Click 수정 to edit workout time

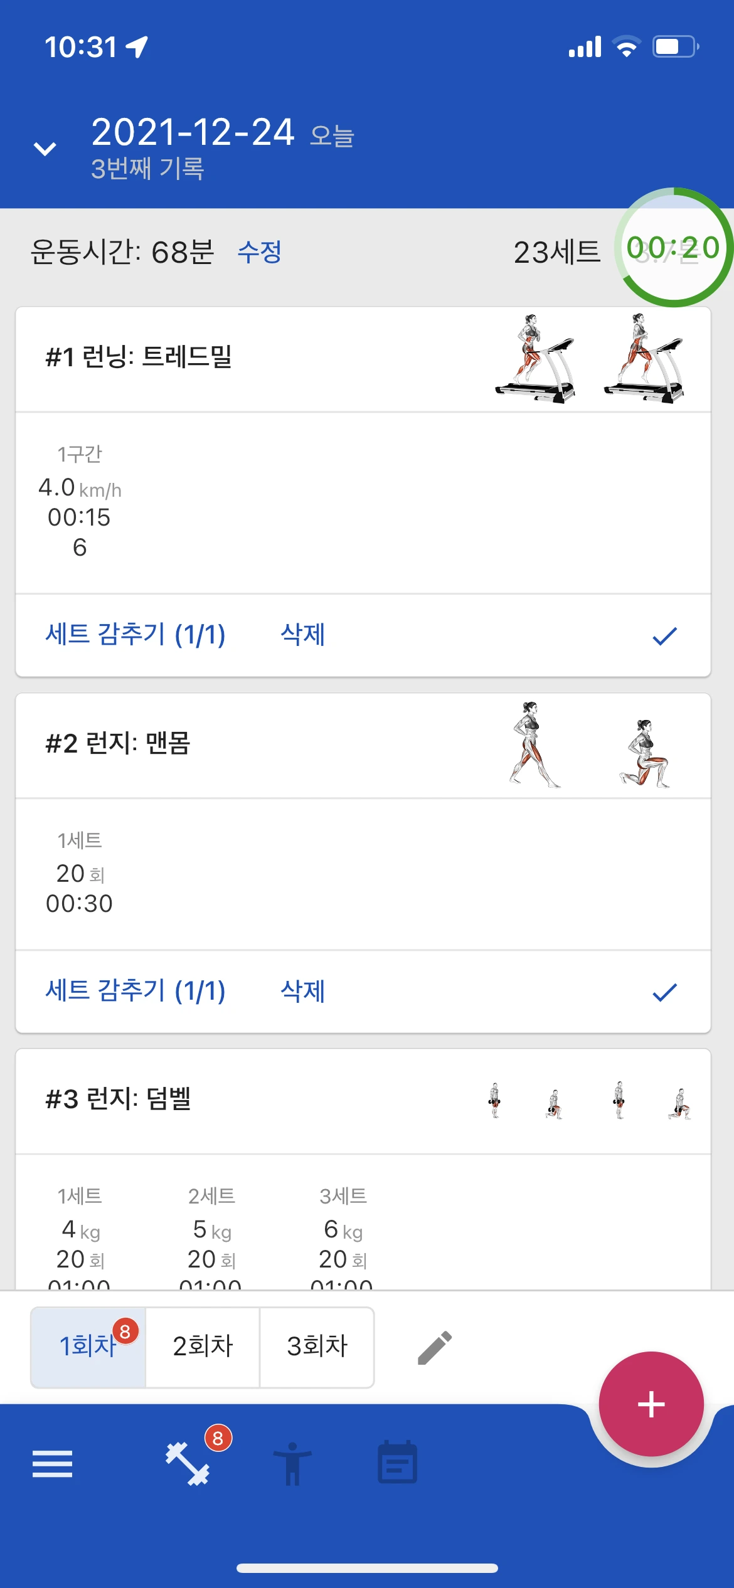click(259, 252)
